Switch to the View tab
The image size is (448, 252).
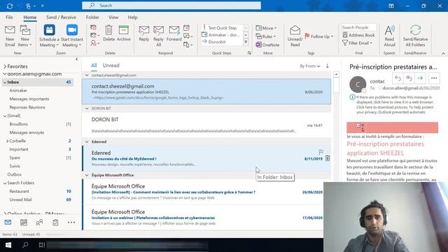[113, 17]
